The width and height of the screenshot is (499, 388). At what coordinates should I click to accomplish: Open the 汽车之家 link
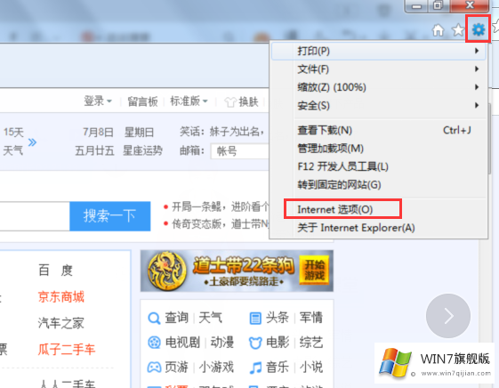(60, 323)
